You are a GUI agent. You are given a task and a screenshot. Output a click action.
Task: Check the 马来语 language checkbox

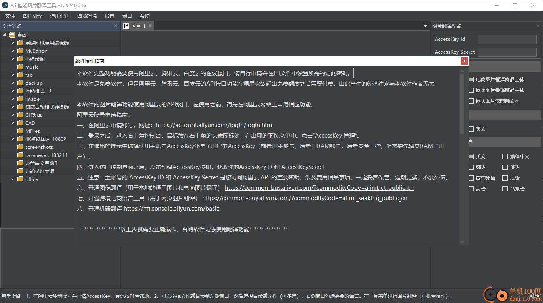pyautogui.click(x=505, y=189)
